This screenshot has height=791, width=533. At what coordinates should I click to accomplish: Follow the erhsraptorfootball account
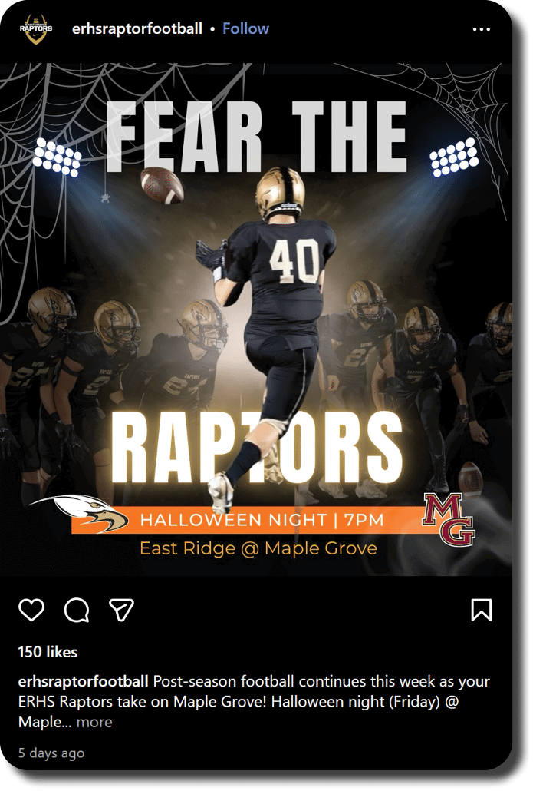click(x=246, y=28)
